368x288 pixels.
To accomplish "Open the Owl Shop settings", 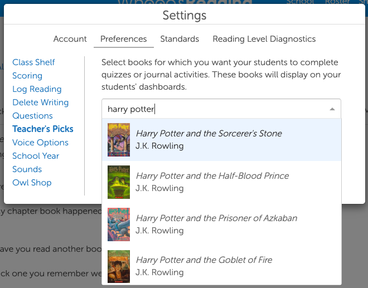I will [x=32, y=183].
